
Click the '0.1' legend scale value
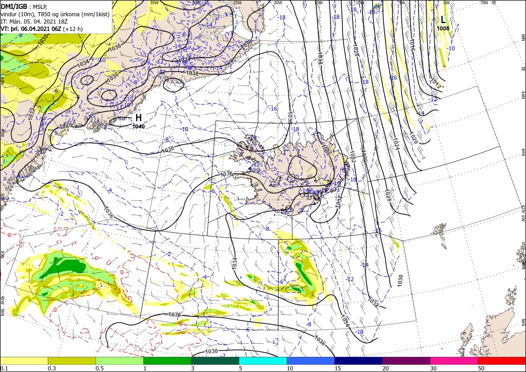pos(3,368)
